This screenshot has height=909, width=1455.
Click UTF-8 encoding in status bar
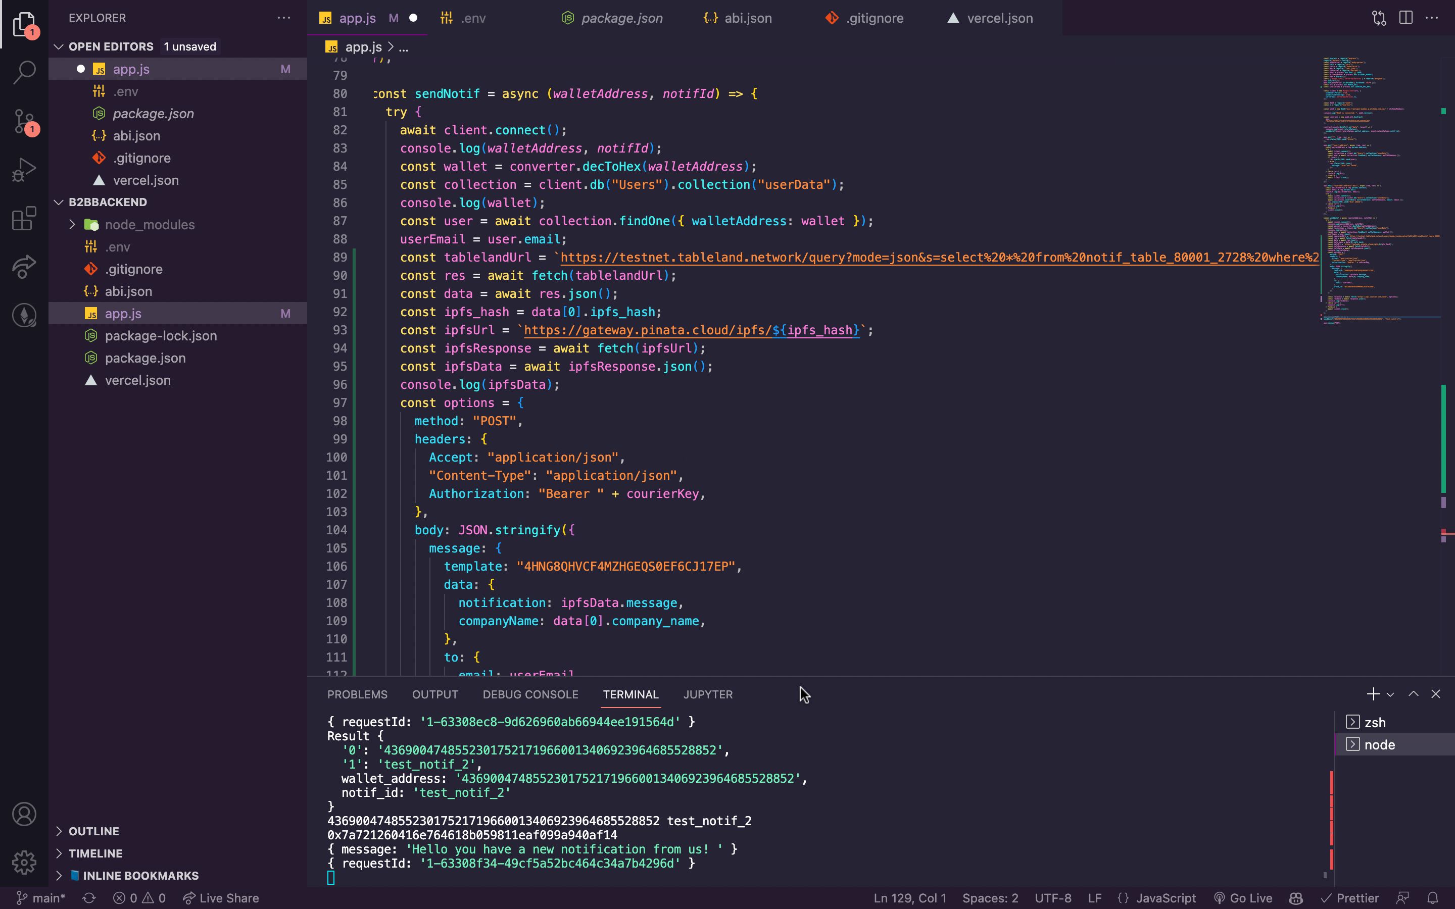[1053, 898]
